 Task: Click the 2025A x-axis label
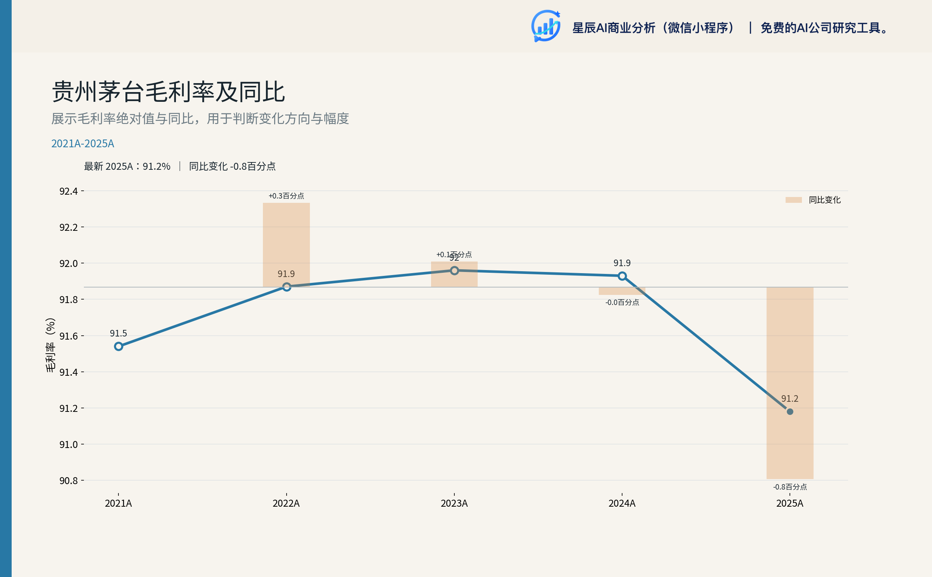[x=790, y=504]
